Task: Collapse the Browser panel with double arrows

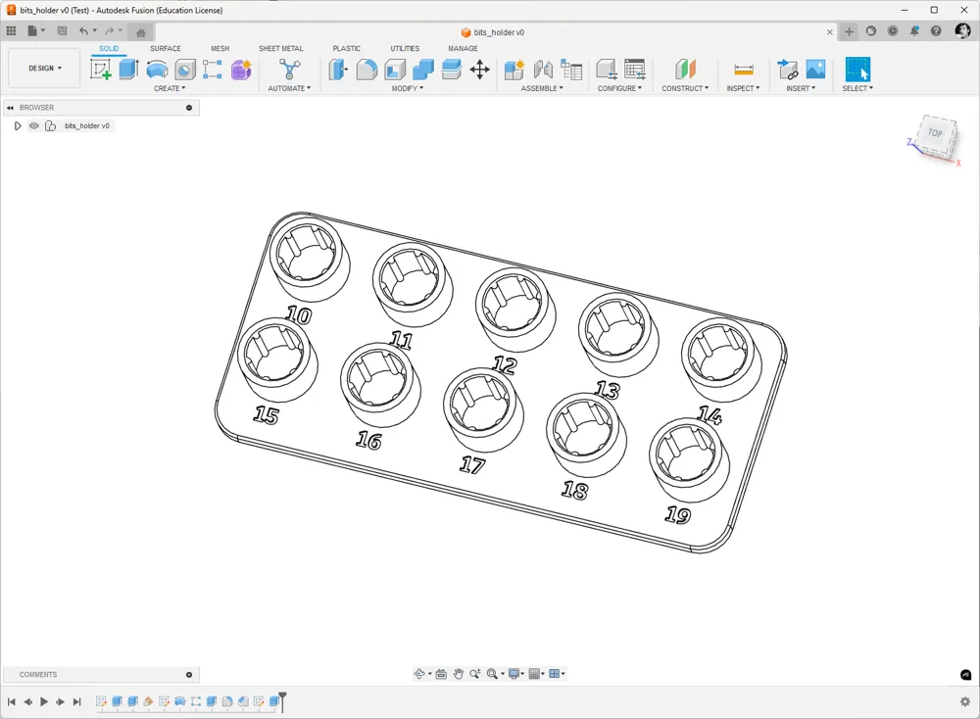Action: coord(10,108)
